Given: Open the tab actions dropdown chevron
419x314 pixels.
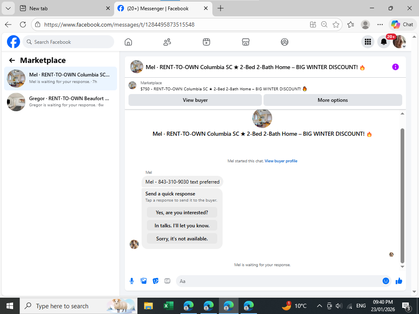Looking at the screenshot, I should pos(8,8).
